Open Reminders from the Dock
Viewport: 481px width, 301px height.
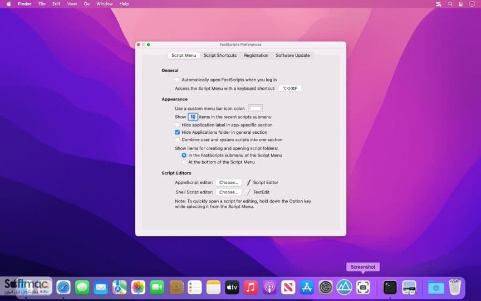pyautogui.click(x=195, y=288)
